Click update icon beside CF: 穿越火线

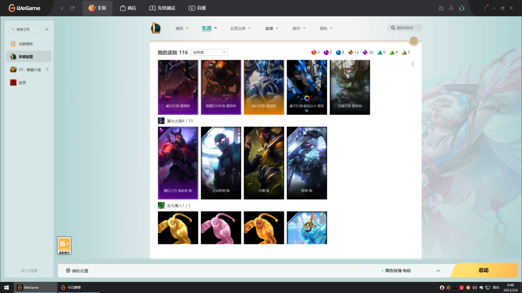click(x=47, y=69)
